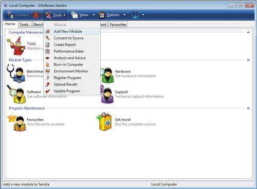Open the Hardware module icon

point(107,75)
